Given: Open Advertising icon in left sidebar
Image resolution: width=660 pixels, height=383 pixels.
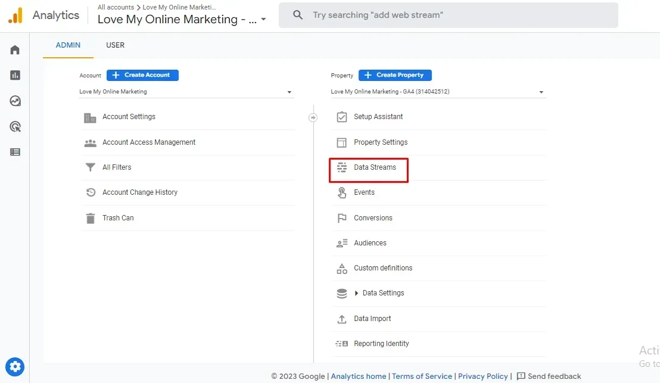Looking at the screenshot, I should coord(15,127).
